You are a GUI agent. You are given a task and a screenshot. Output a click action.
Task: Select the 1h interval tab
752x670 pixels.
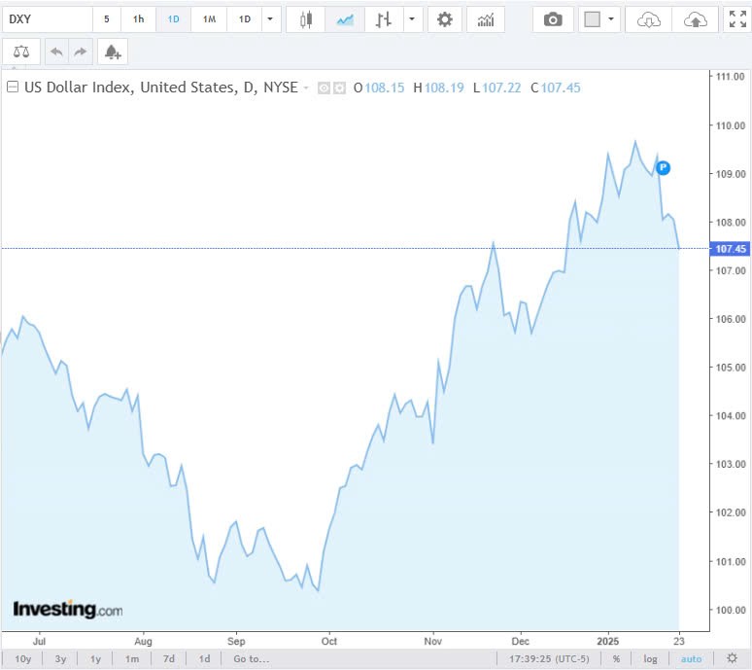139,19
